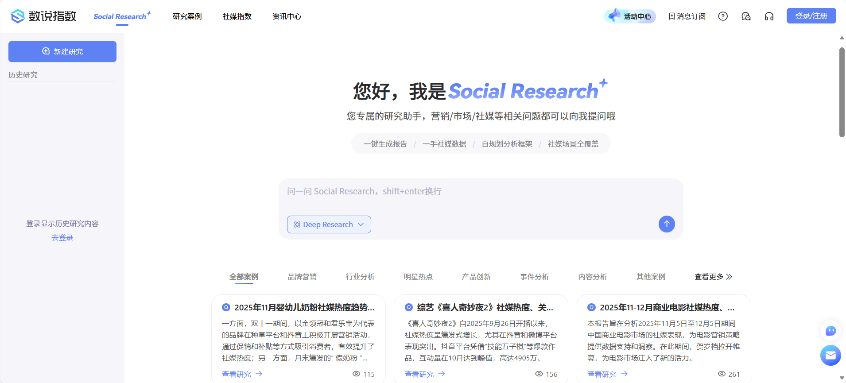846x383 pixels.
Task: Click the 登录/注册 button
Action: click(x=811, y=16)
